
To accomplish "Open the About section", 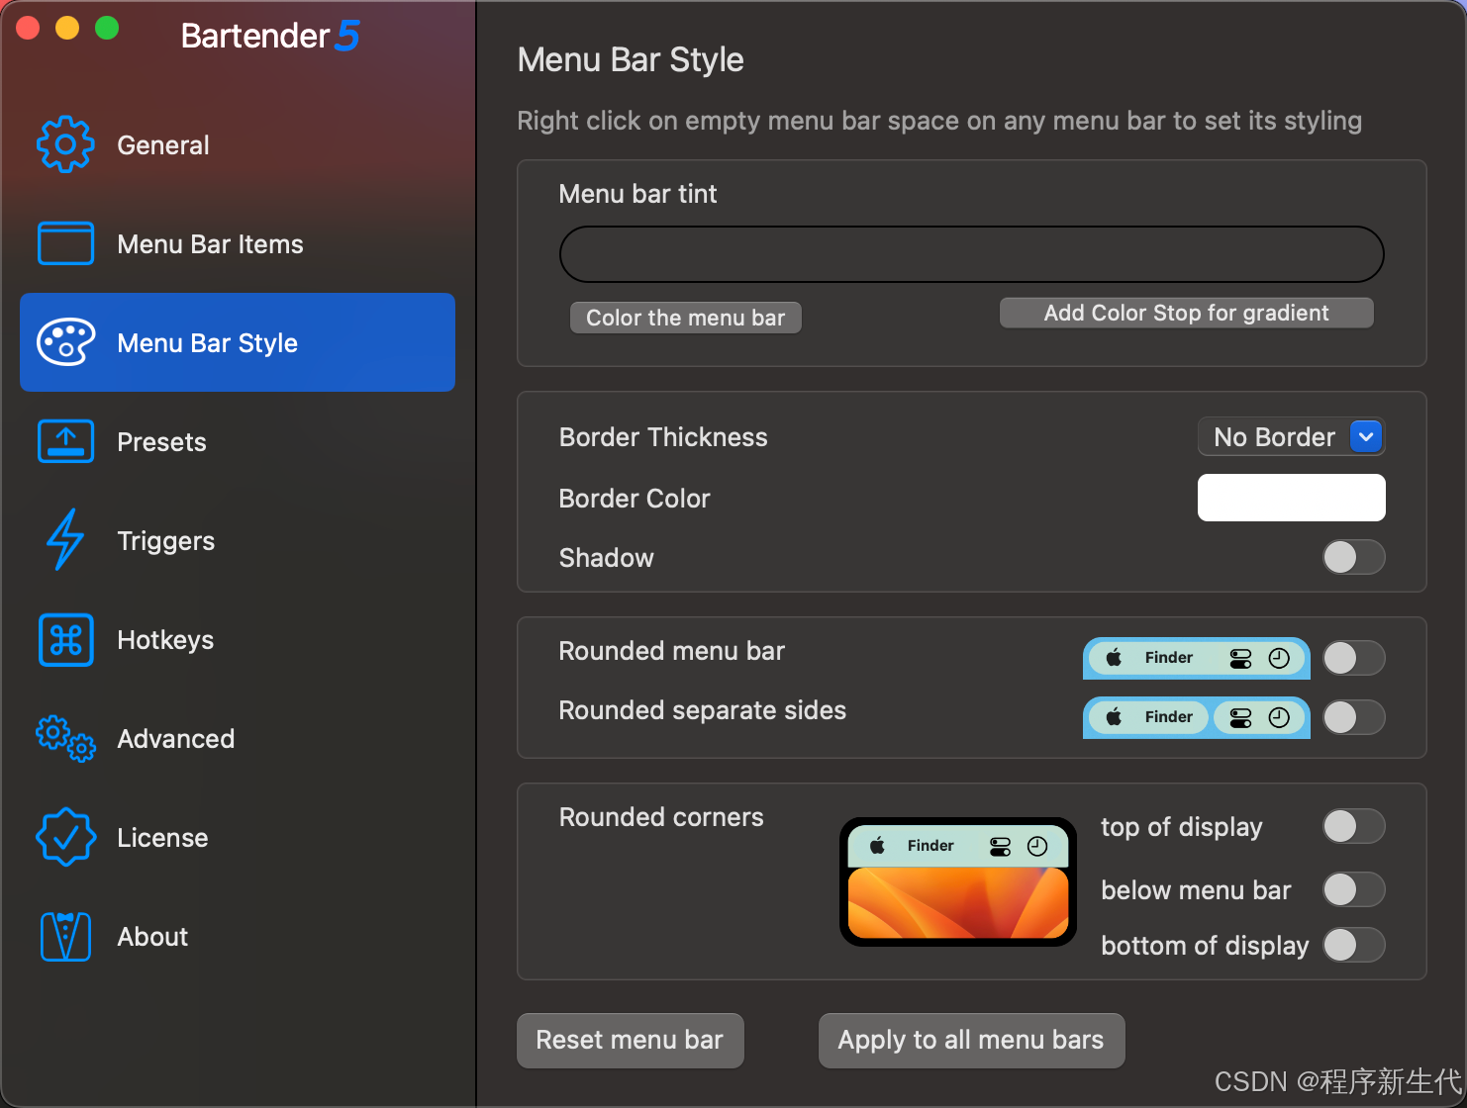I will (238, 936).
